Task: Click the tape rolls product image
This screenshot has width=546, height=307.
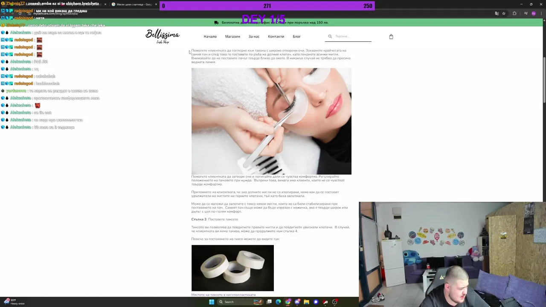Action: tap(232, 268)
